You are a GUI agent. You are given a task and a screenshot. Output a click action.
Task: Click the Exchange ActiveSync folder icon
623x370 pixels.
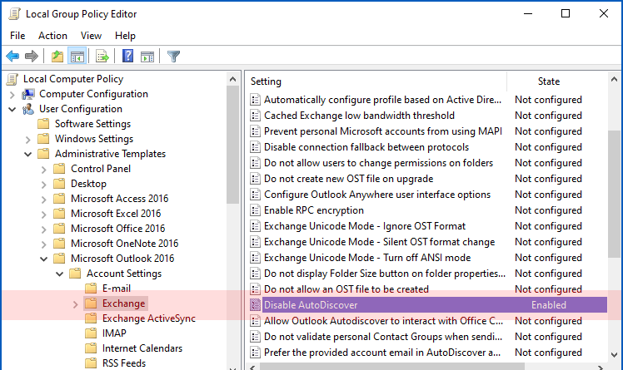[91, 318]
